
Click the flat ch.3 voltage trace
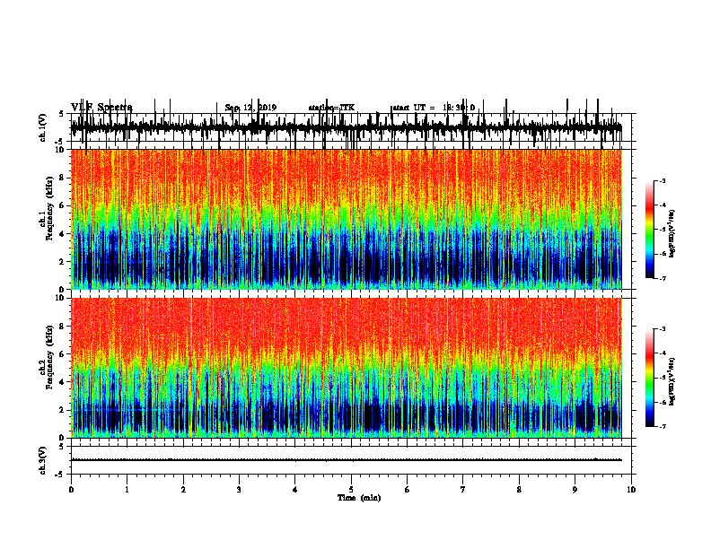347,460
